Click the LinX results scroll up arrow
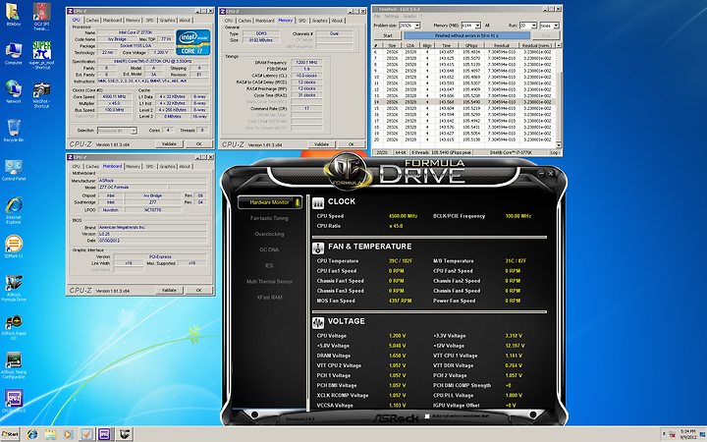Image resolution: width=707 pixels, height=442 pixels. (559, 45)
